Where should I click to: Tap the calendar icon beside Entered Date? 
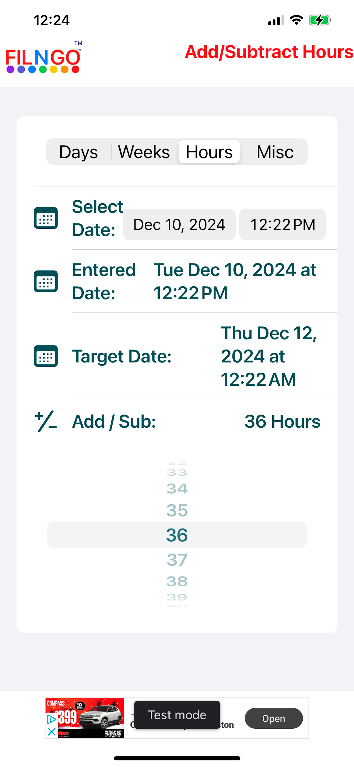[x=46, y=281]
